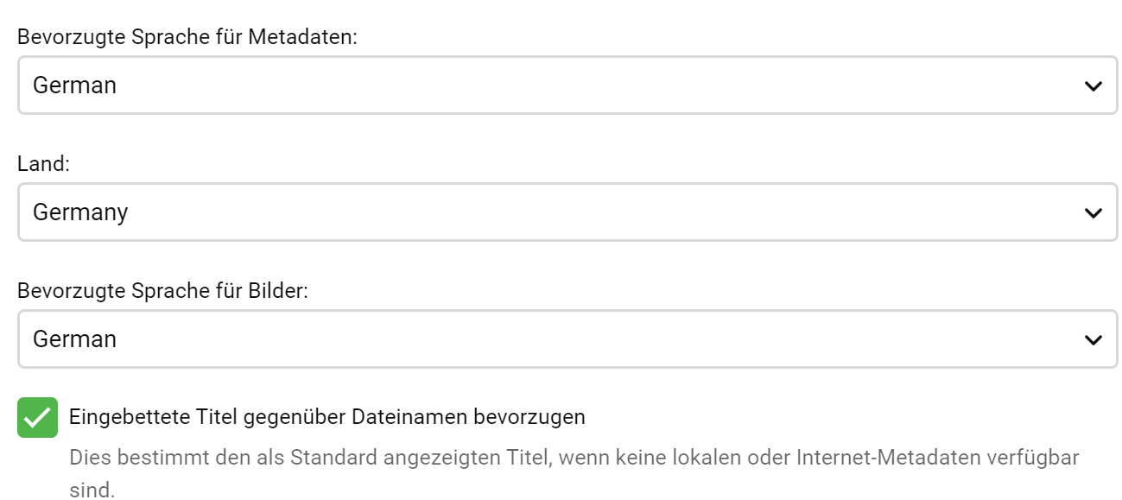1122x500 pixels.
Task: Click the 'Eingebettete Titel gegenüber Dateinamen bevorzugen' label
Action: tap(326, 417)
